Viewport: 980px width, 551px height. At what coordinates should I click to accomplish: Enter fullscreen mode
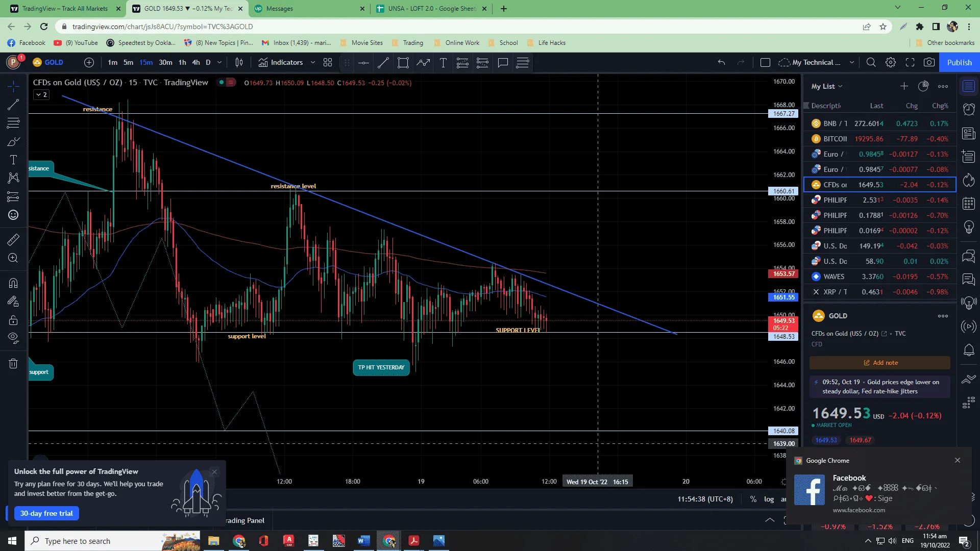point(910,62)
